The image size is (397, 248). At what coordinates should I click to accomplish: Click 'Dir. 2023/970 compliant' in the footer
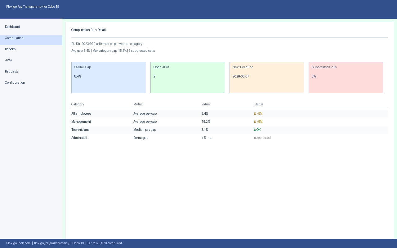(x=105, y=243)
